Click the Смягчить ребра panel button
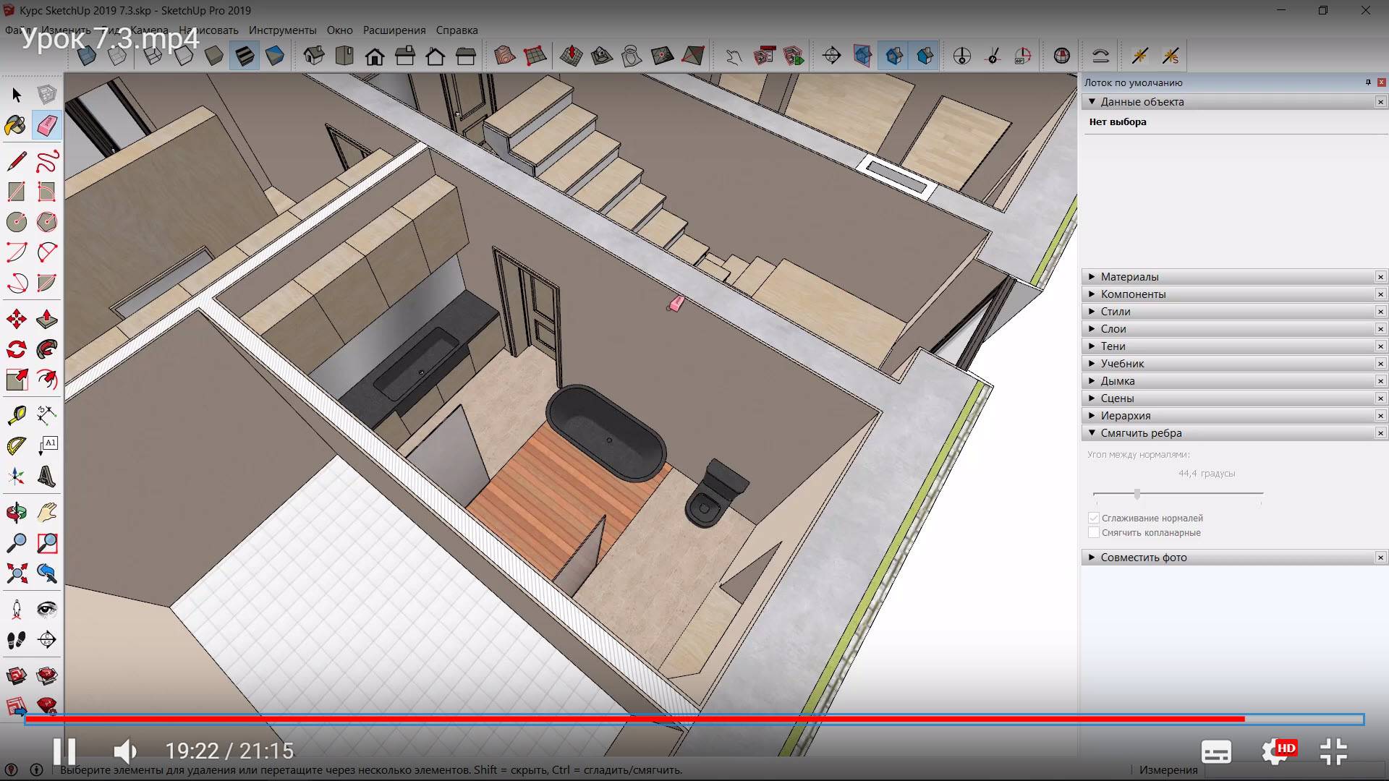Viewport: 1389px width, 781px height. tap(1141, 433)
